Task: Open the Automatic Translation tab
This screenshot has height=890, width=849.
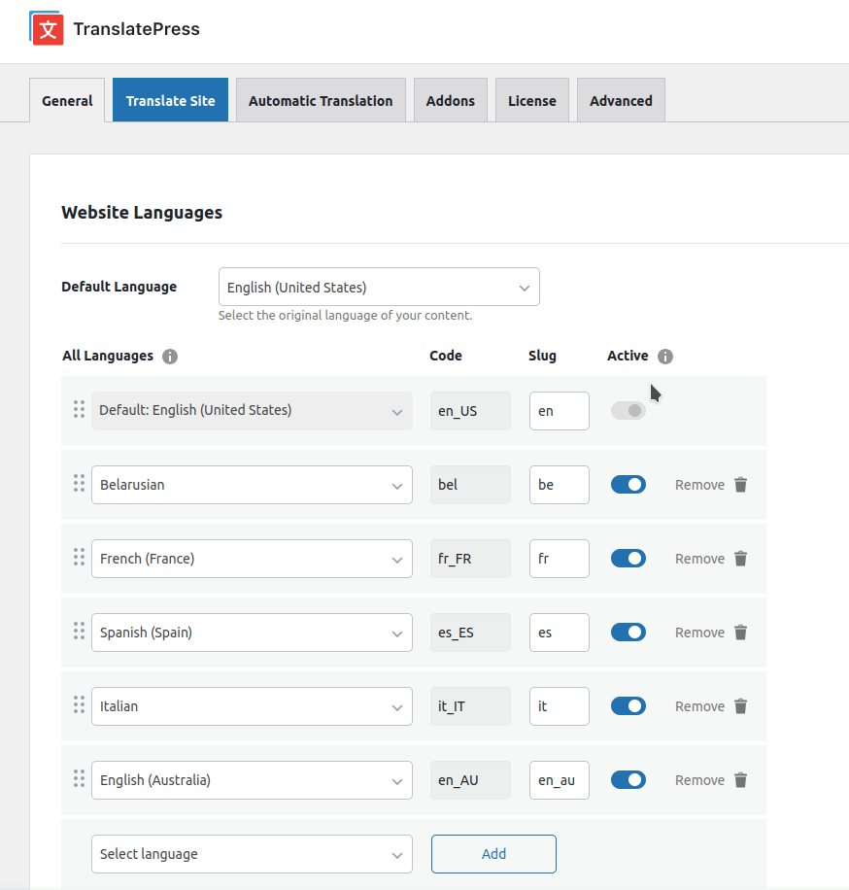Action: [321, 100]
